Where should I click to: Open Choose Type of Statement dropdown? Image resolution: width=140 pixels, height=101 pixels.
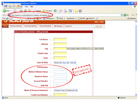65,90
